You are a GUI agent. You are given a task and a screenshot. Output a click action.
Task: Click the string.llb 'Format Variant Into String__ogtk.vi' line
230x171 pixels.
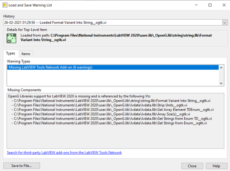point(111,101)
